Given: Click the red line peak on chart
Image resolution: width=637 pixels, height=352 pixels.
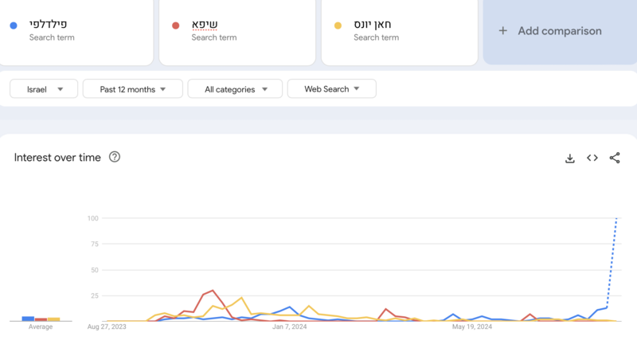Looking at the screenshot, I should pos(213,290).
